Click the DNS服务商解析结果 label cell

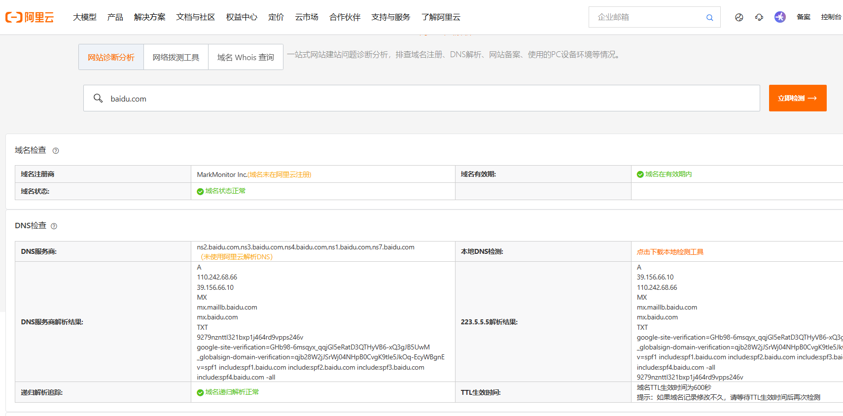103,322
